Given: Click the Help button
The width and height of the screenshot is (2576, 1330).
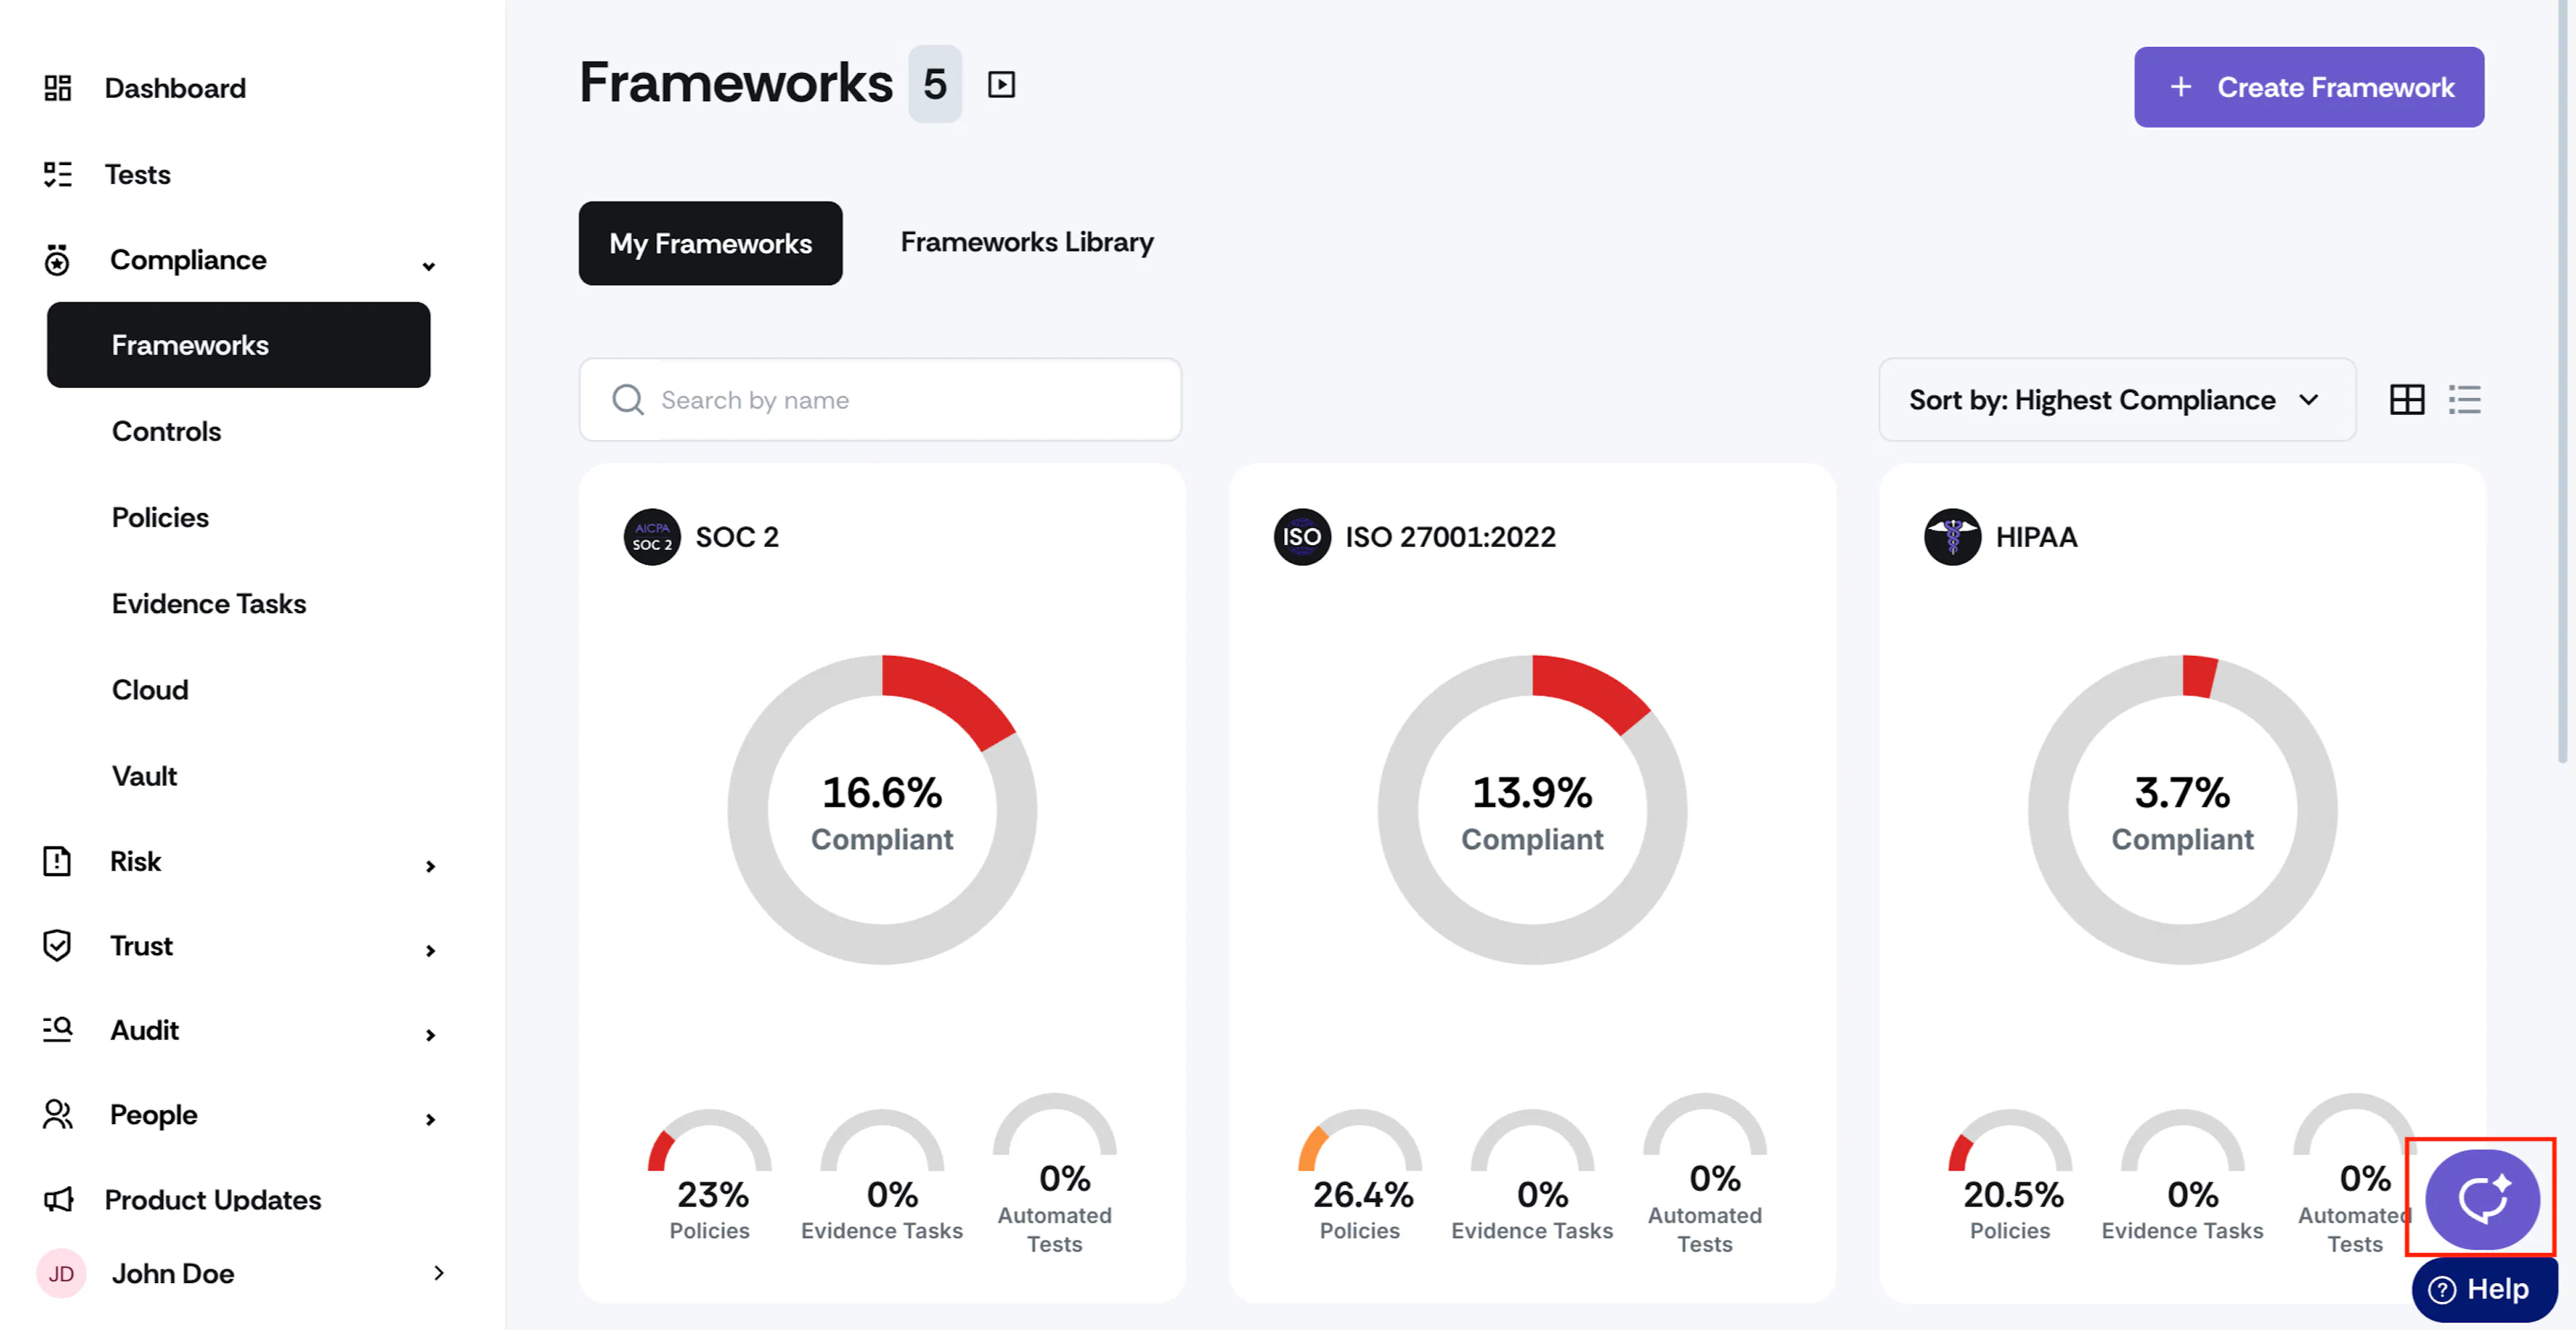Looking at the screenshot, I should pos(2485,1289).
